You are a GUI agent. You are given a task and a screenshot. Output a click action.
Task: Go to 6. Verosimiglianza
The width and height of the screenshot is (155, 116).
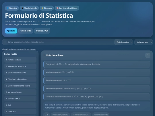(x=20, y=92)
